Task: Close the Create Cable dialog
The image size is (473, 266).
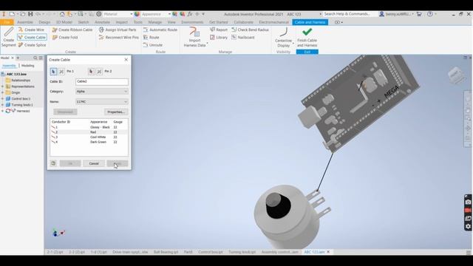Action: pyautogui.click(x=126, y=60)
